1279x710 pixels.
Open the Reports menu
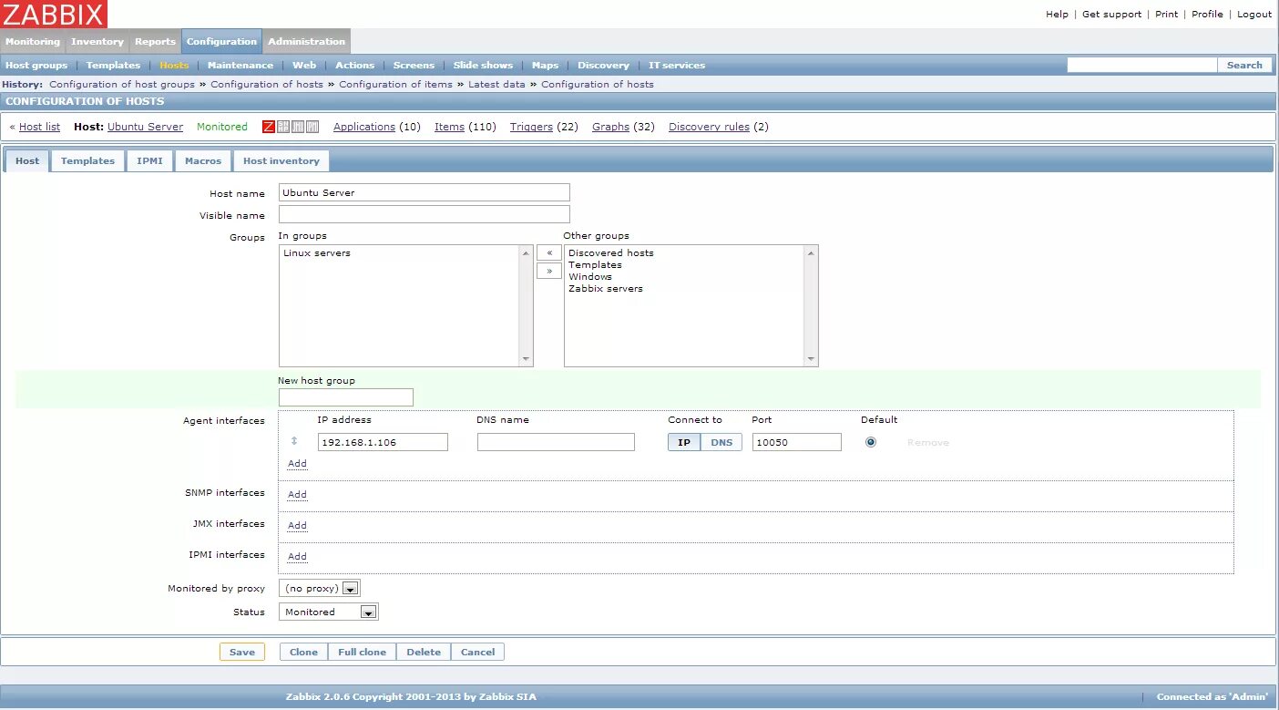(x=155, y=41)
